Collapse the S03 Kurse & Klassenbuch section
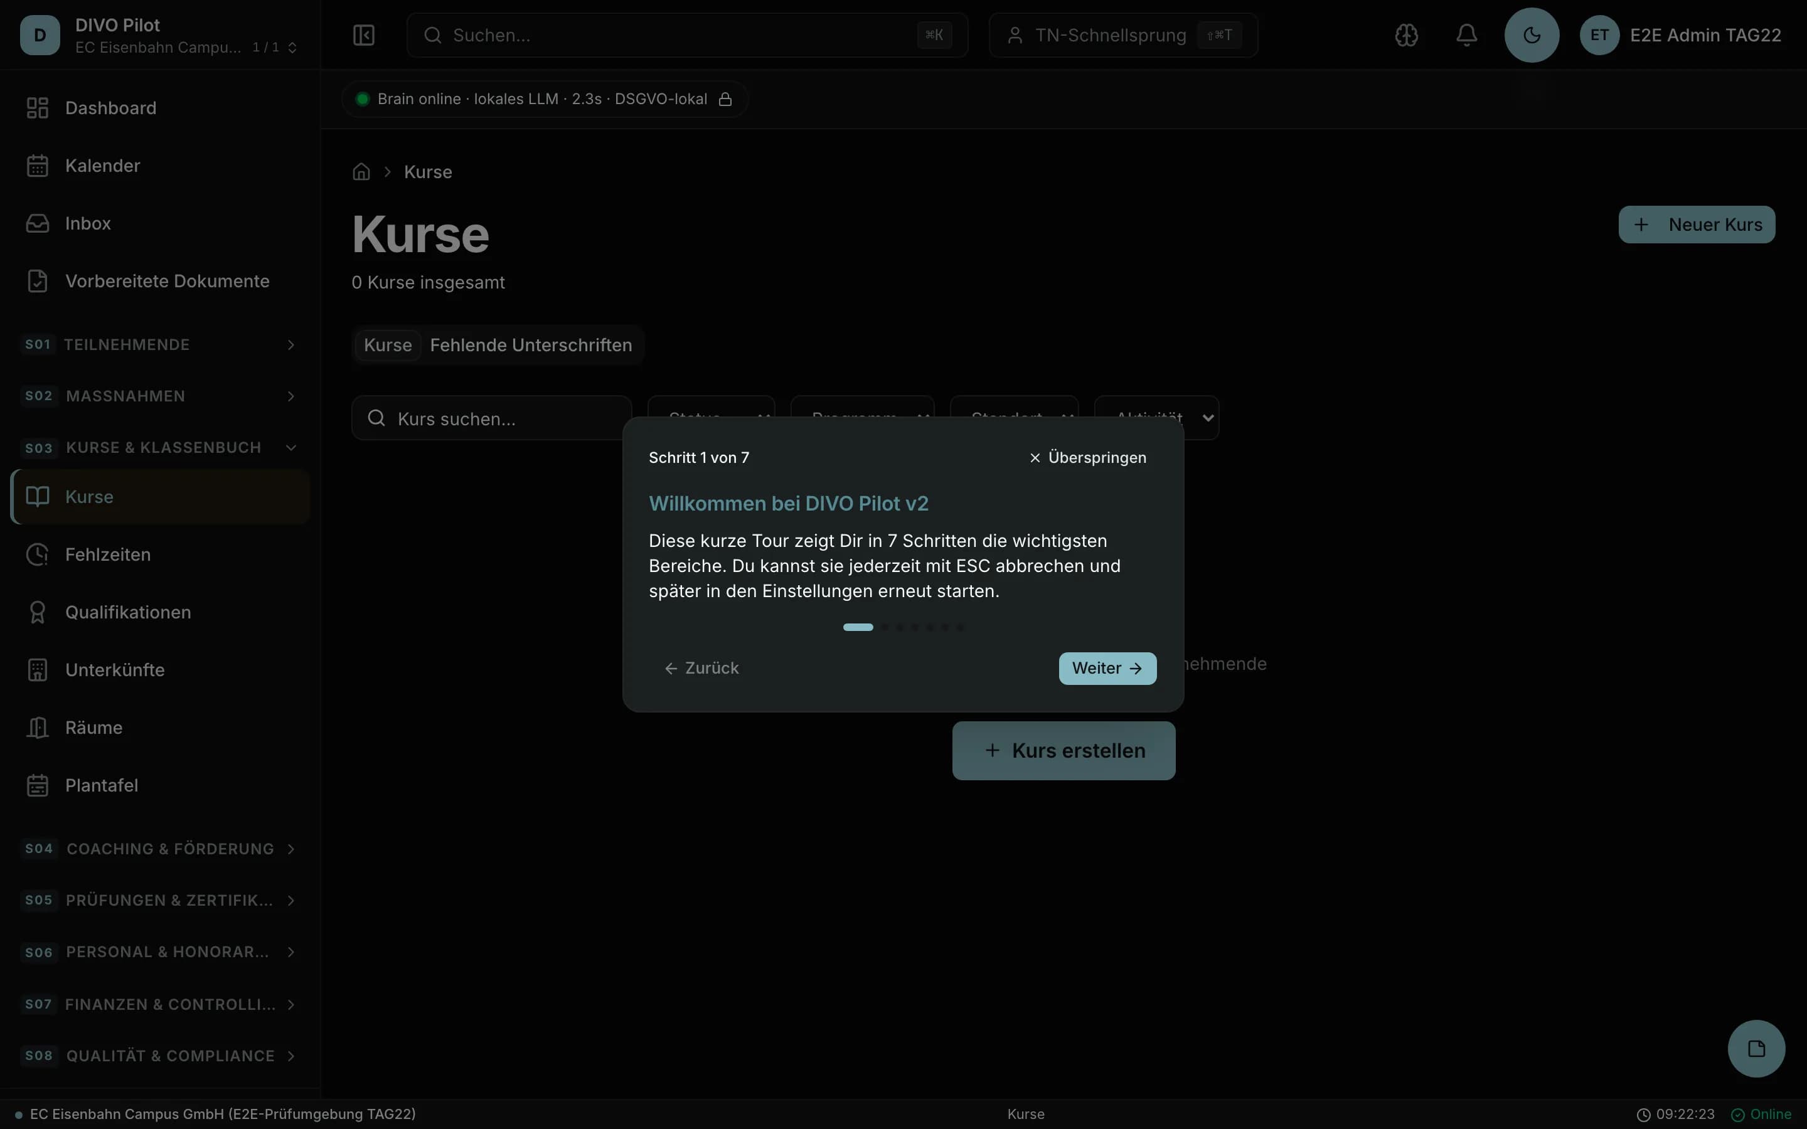Screen dimensions: 1807x1129 pyautogui.click(x=160, y=447)
